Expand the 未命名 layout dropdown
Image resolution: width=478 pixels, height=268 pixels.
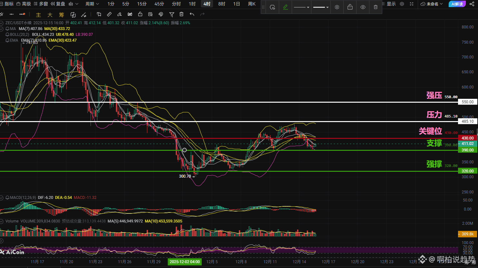(x=432, y=4)
